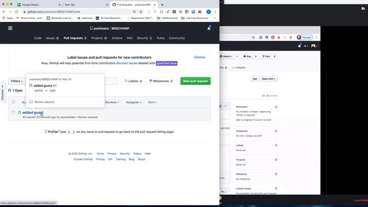Open the Issues tab

click(52, 38)
